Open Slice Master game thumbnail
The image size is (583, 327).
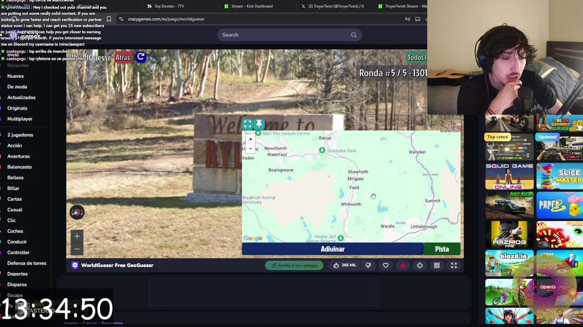tap(560, 177)
